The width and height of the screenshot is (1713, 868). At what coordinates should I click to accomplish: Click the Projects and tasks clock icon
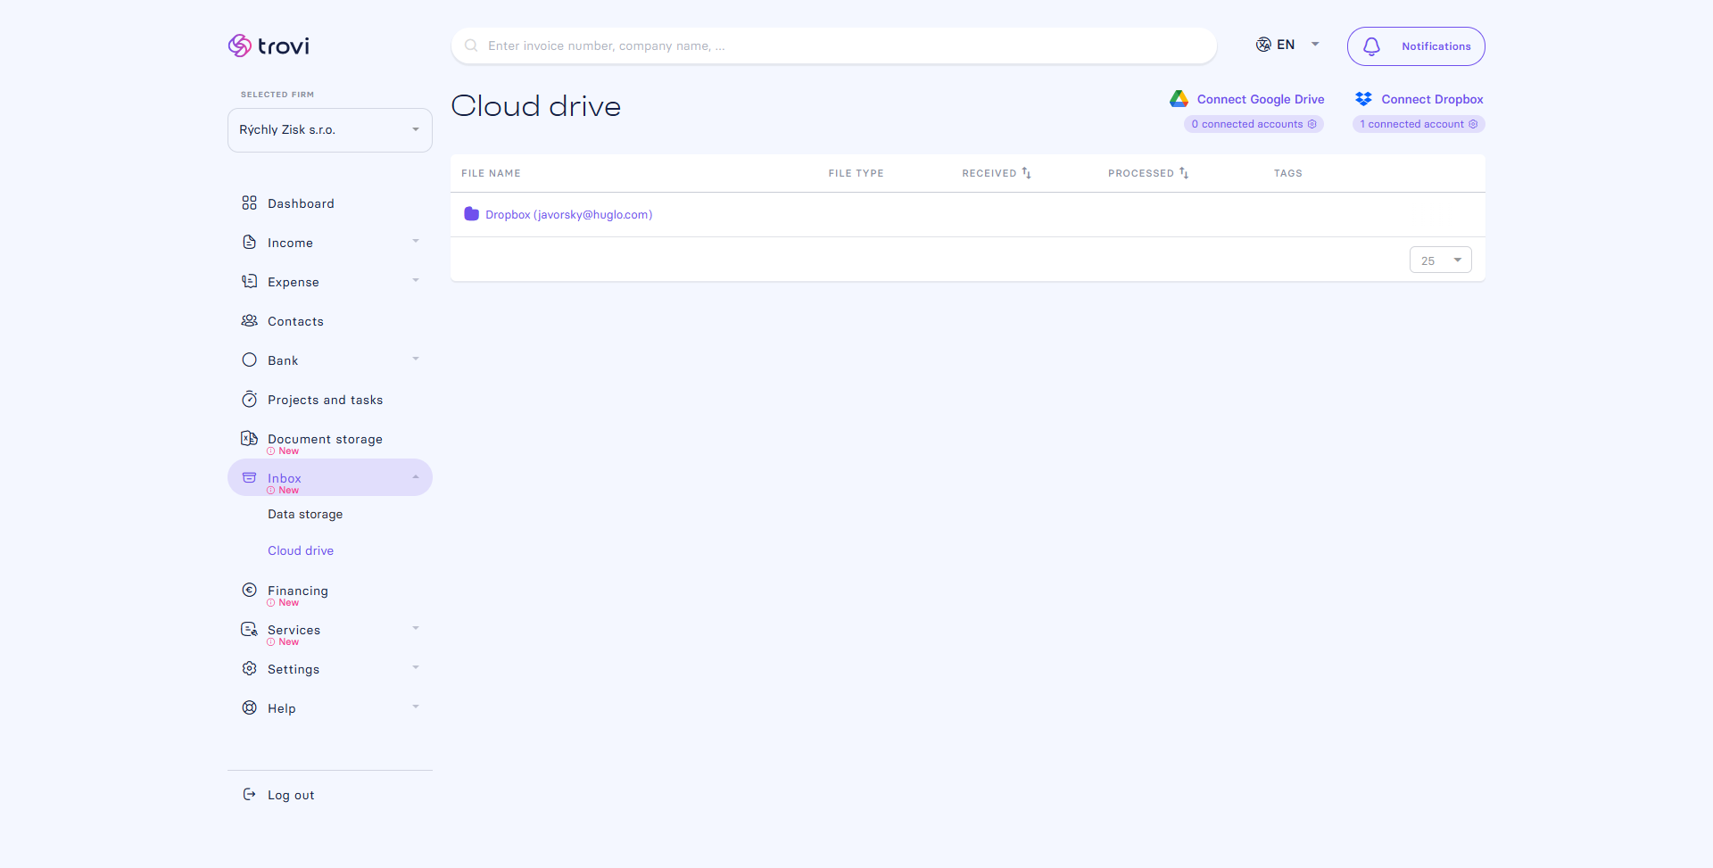250,400
